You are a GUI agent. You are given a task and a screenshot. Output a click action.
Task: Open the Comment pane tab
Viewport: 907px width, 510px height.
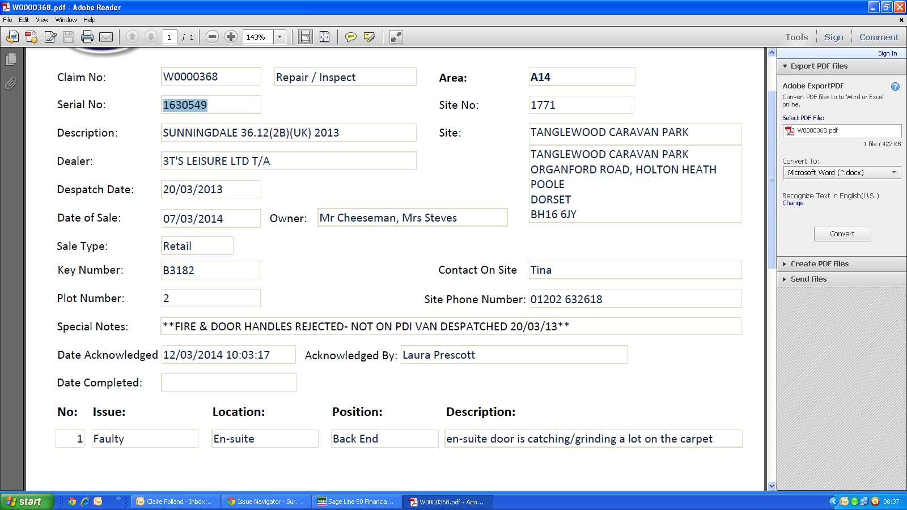(879, 37)
